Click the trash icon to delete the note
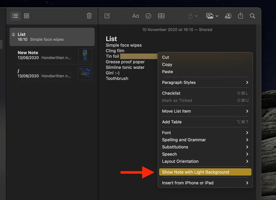The image size is (276, 200). click(89, 16)
